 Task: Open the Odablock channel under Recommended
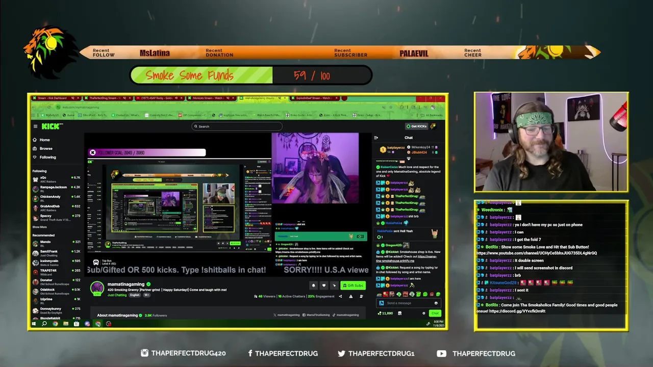[x=56, y=291]
